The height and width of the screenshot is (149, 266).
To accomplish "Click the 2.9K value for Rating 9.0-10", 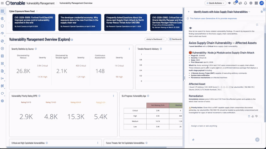I will point(26,117).
